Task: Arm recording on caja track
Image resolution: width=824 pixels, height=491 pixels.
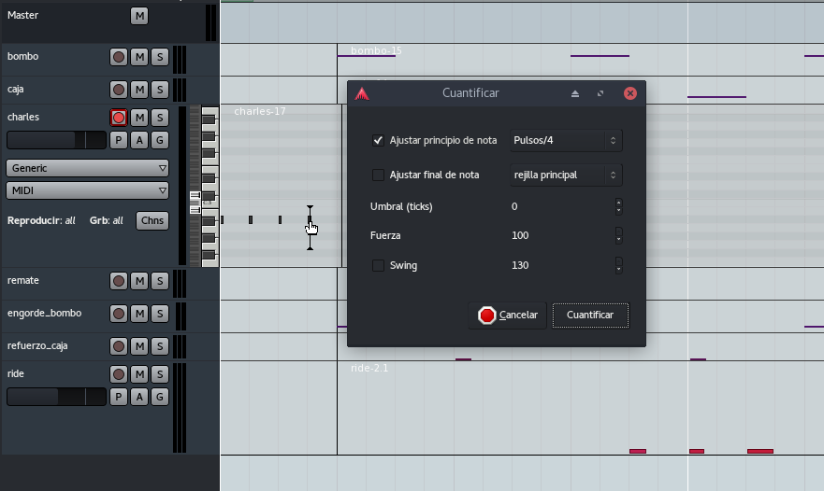Action: coord(119,90)
